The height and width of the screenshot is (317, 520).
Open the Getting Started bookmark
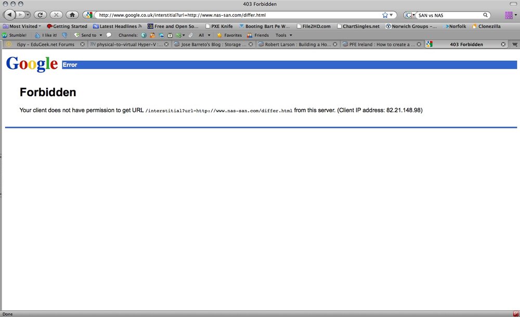pos(67,26)
